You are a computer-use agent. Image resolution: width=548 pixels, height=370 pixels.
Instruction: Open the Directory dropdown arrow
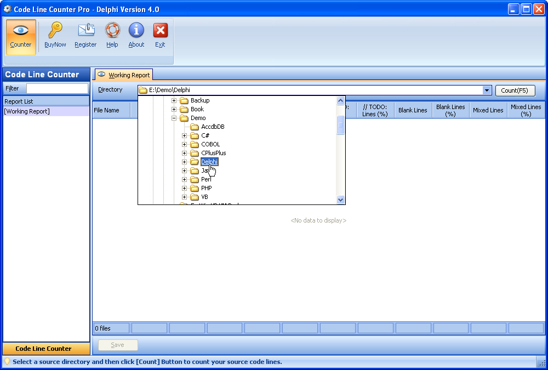click(x=487, y=90)
